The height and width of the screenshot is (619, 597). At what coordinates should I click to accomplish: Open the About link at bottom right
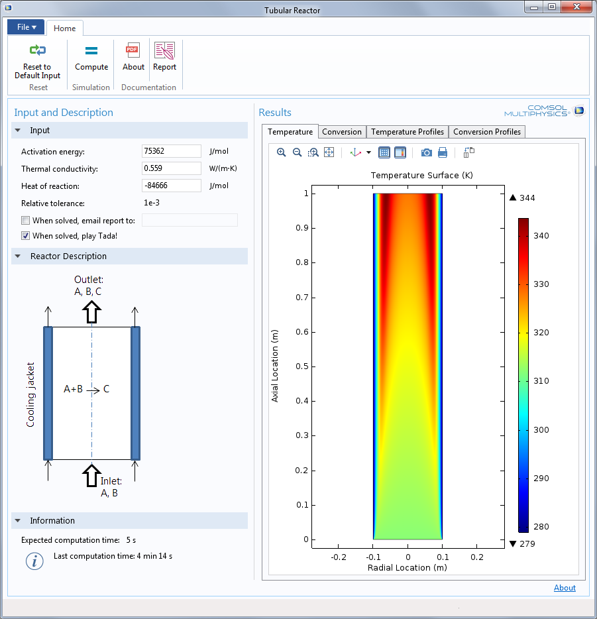click(565, 588)
